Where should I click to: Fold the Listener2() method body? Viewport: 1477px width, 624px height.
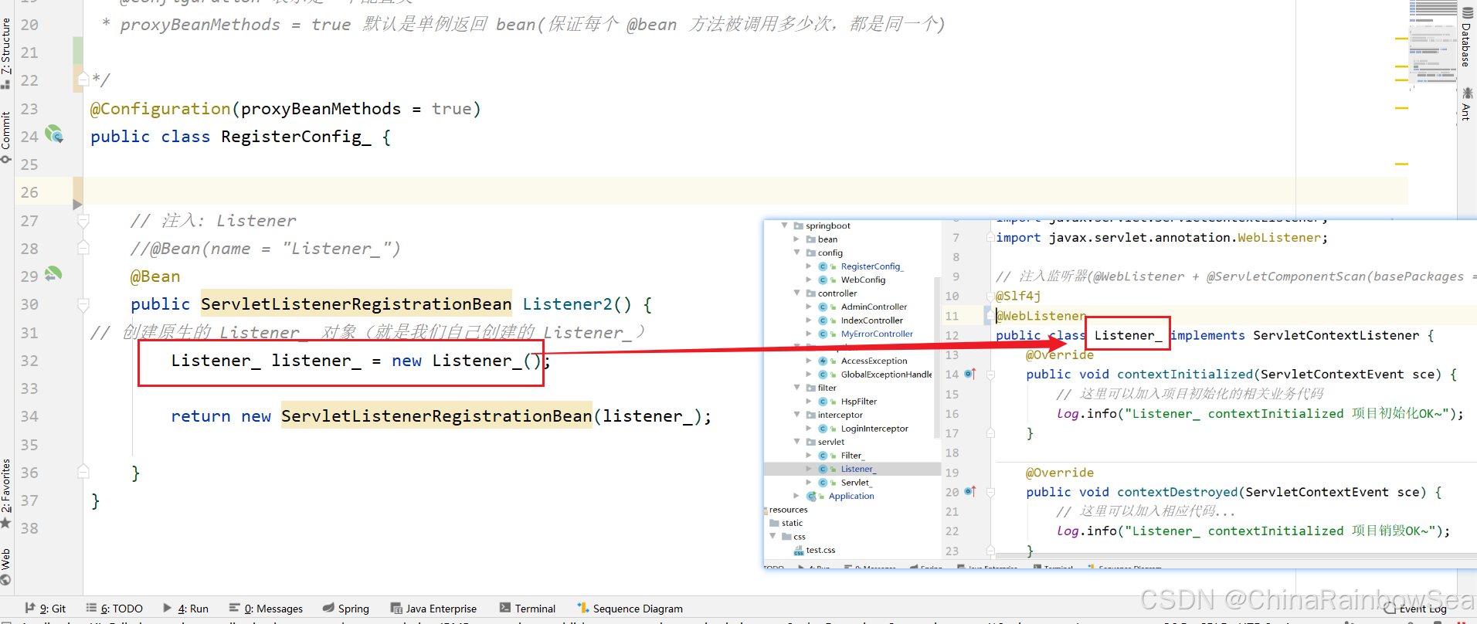coord(83,304)
